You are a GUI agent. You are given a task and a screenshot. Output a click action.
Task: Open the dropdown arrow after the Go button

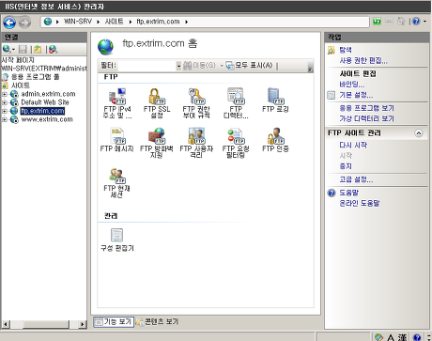pos(222,66)
